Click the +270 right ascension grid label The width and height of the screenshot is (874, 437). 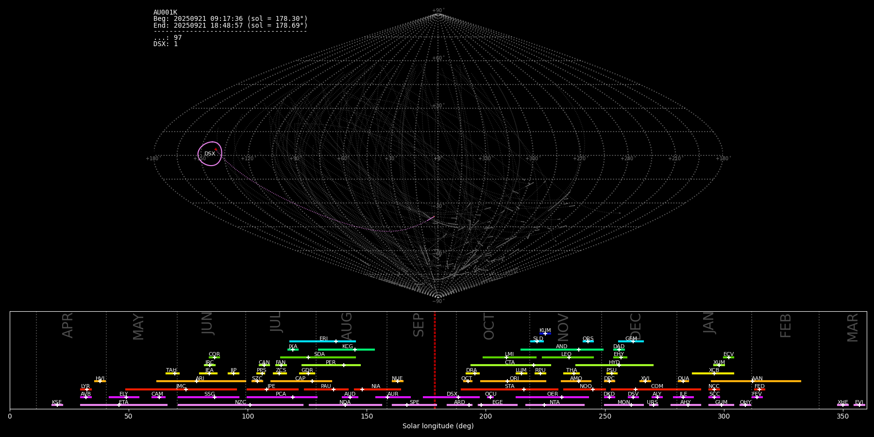[580, 158]
